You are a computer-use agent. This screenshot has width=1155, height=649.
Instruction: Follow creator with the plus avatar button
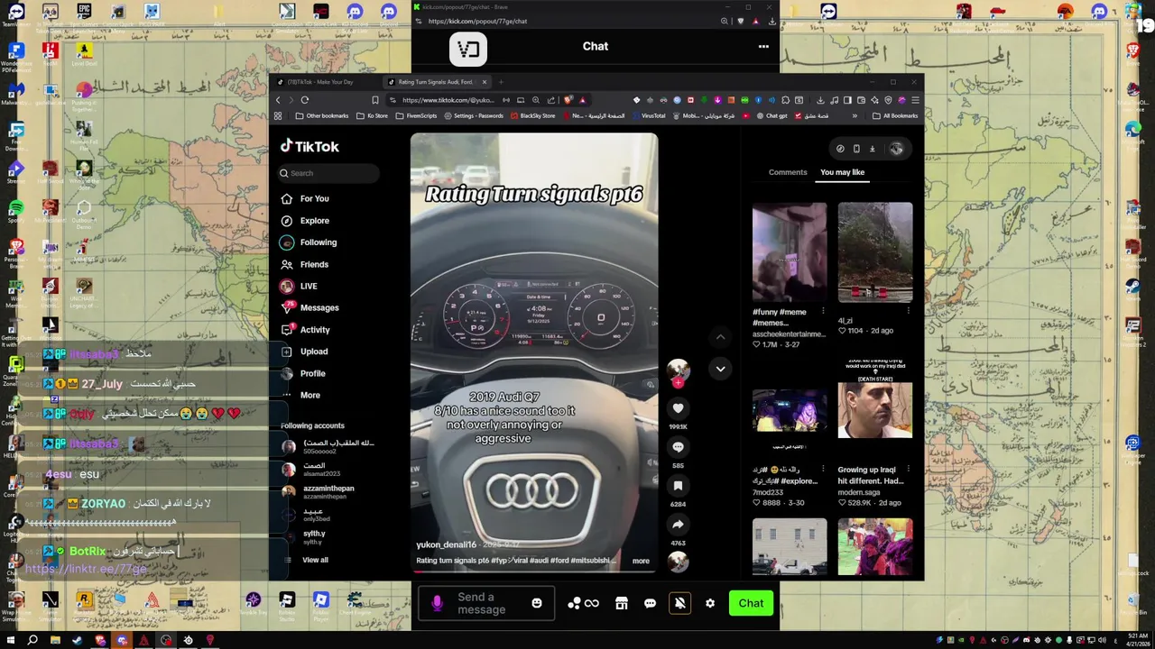(x=678, y=381)
